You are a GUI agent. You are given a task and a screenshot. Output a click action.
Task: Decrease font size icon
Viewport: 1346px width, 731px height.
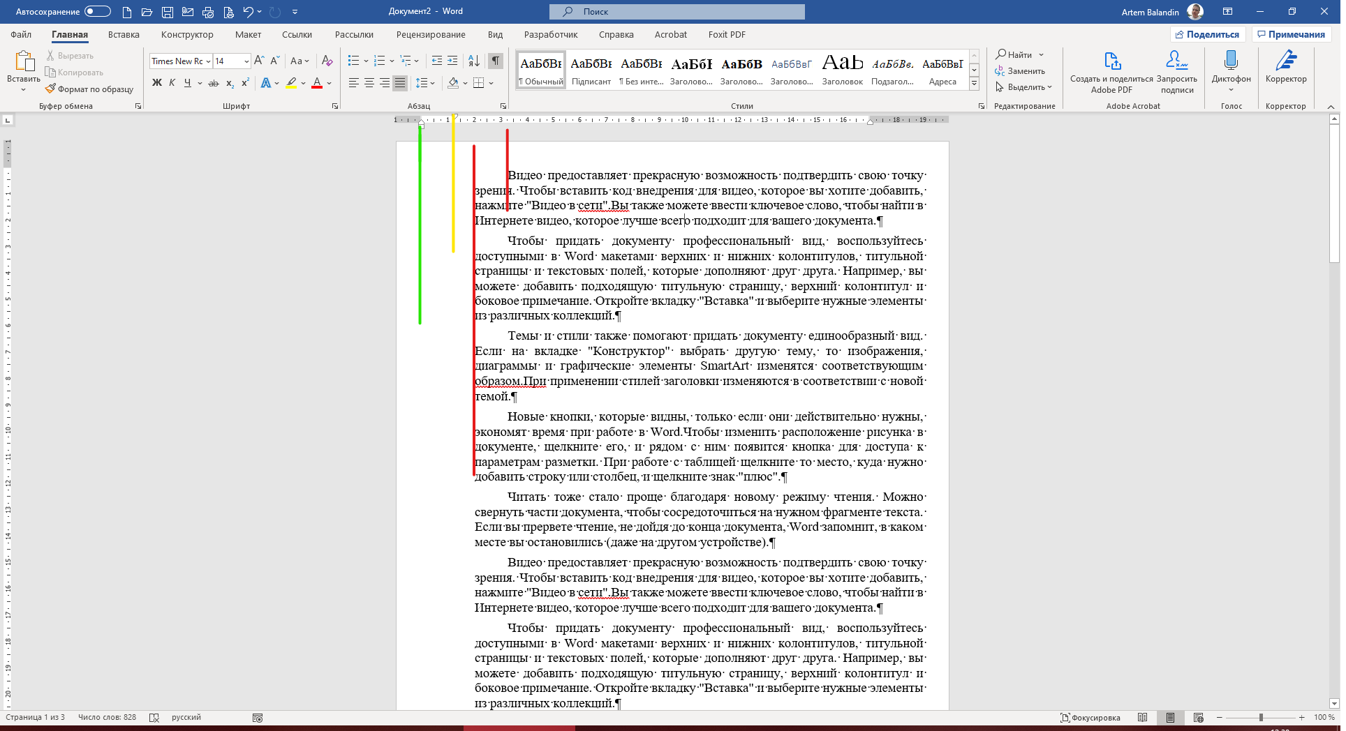pos(274,61)
